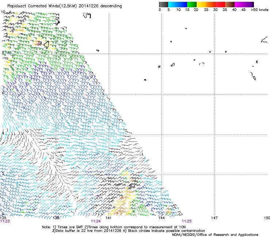Viewport: 270px width, 237px height.
Task: Click the latitude label 4
Action: coord(3,133)
